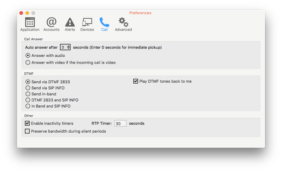Image resolution: width=282 pixels, height=172 pixels.
Task: Open the Advanced gears pane
Action: [x=124, y=24]
